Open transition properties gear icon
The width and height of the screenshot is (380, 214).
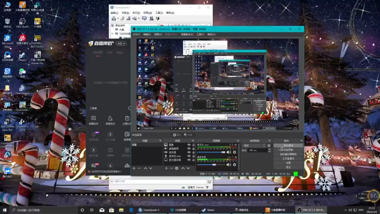point(269,146)
